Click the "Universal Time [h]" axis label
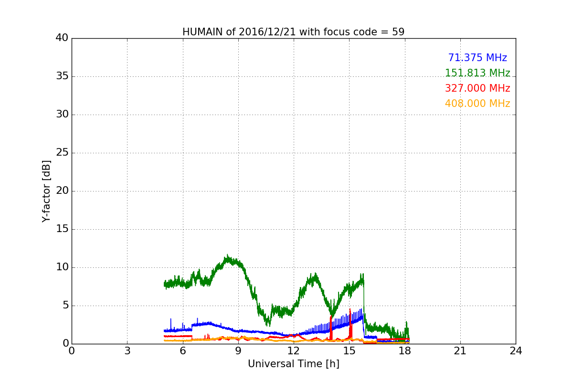The height and width of the screenshot is (382, 573). (293, 364)
